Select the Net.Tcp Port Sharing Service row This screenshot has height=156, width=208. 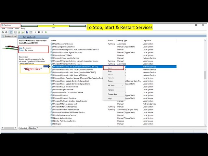point(113,121)
